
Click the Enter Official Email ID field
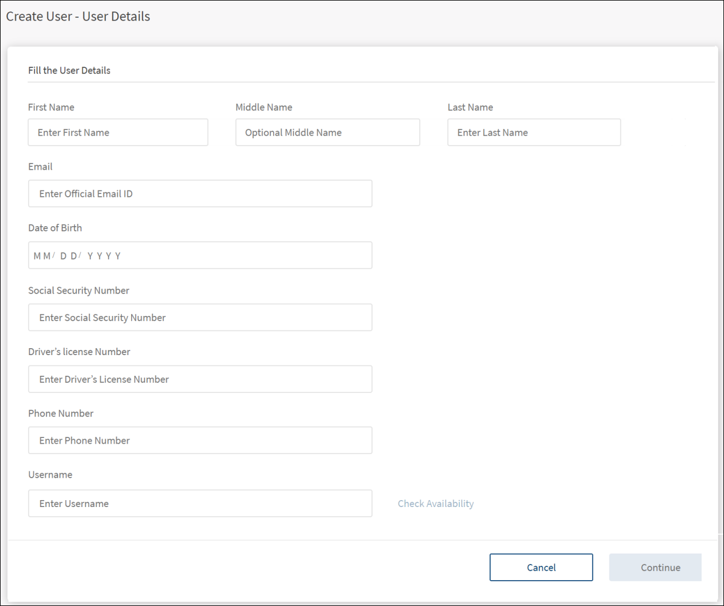point(200,194)
